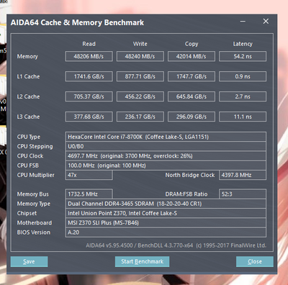Click the Memory Copy 42014 MB/s value
This screenshot has height=285, width=288.
pos(192,56)
